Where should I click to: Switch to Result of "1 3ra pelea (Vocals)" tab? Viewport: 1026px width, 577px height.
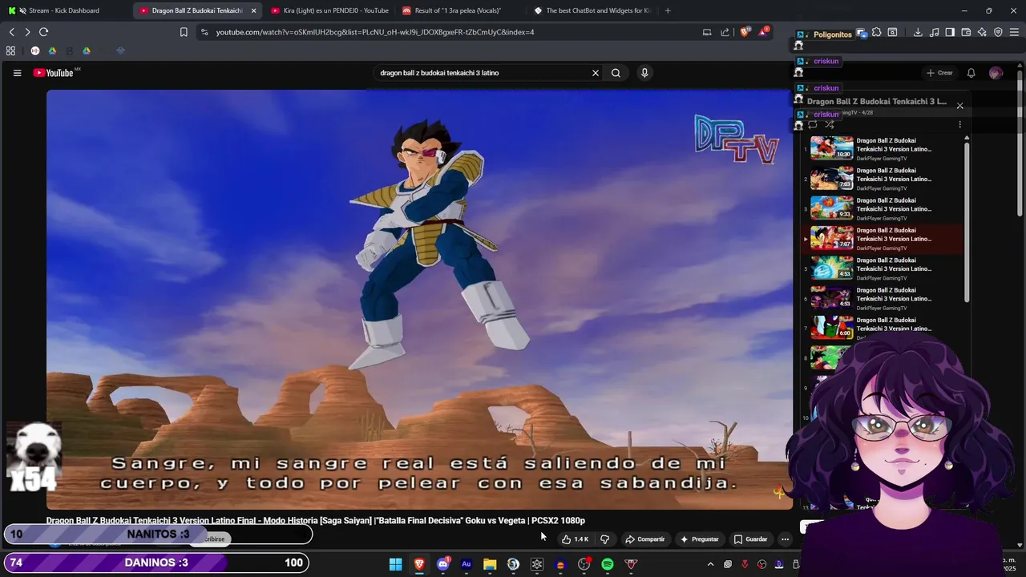pyautogui.click(x=458, y=10)
